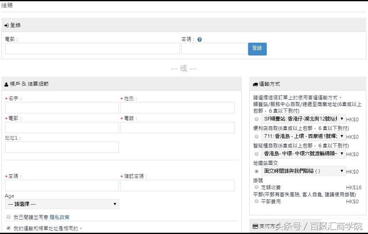Screen dimensions: 368x234
Task: Open the 711 convenience store dropdown
Action: 303,136
